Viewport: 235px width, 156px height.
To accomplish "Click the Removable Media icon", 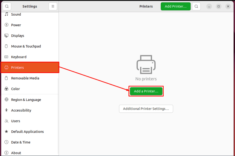I will 6,78.
